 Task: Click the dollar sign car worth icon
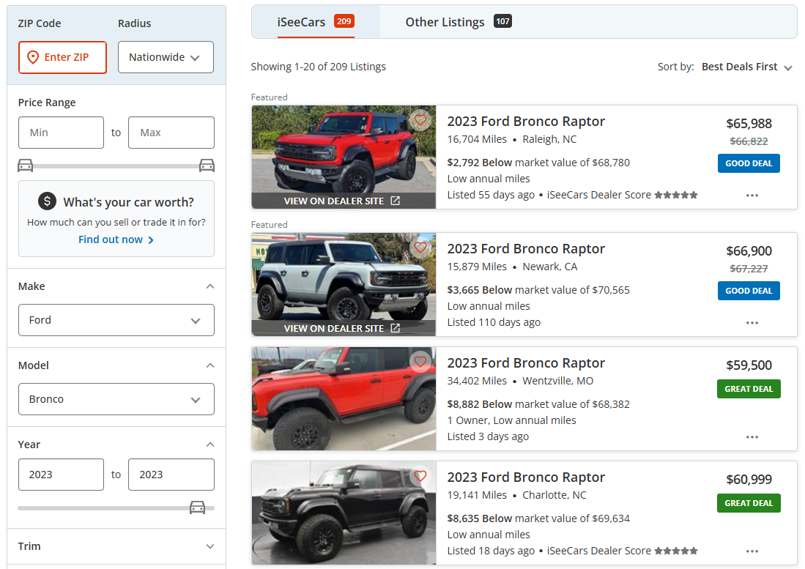47,201
